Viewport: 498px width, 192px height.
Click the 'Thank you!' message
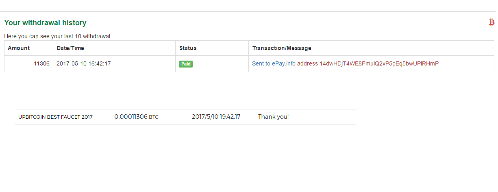pyautogui.click(x=273, y=117)
